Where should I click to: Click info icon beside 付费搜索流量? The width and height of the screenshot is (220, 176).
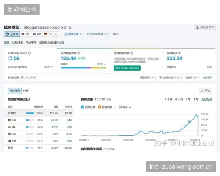[132, 53]
